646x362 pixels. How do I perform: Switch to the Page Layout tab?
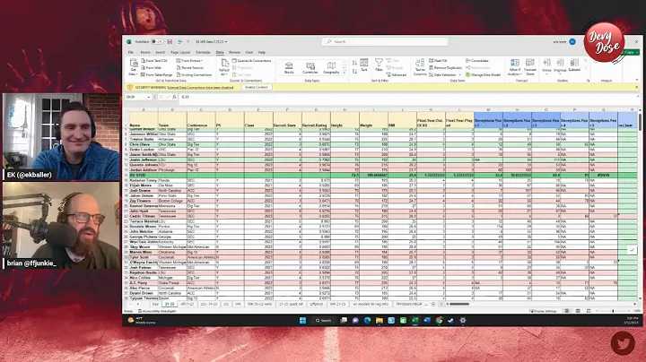pos(180,52)
